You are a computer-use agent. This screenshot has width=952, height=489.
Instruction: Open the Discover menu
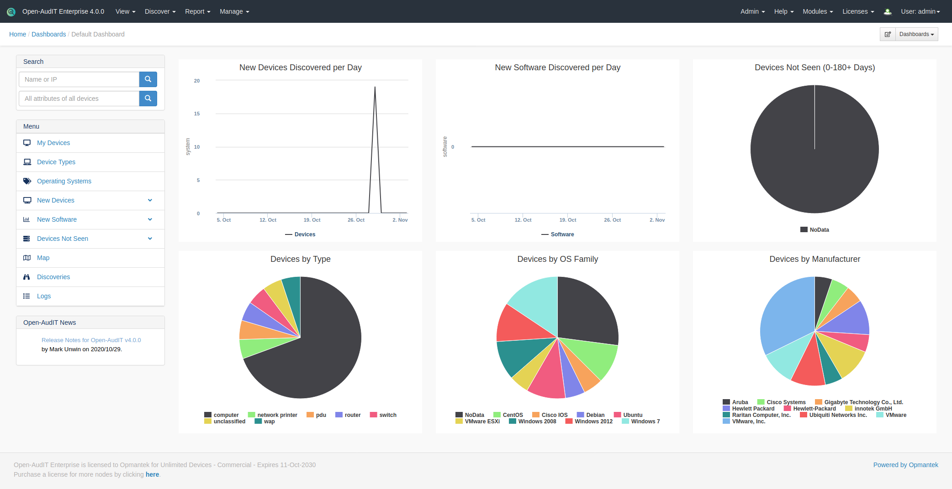click(159, 11)
